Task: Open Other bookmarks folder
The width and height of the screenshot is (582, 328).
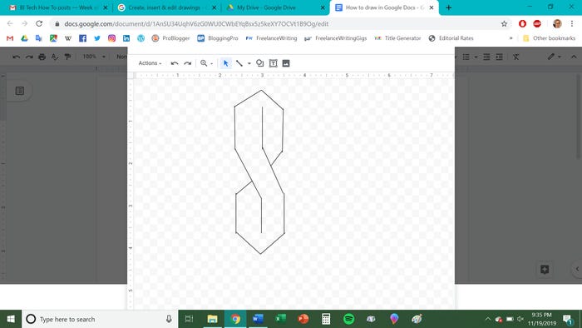Action: 549,38
